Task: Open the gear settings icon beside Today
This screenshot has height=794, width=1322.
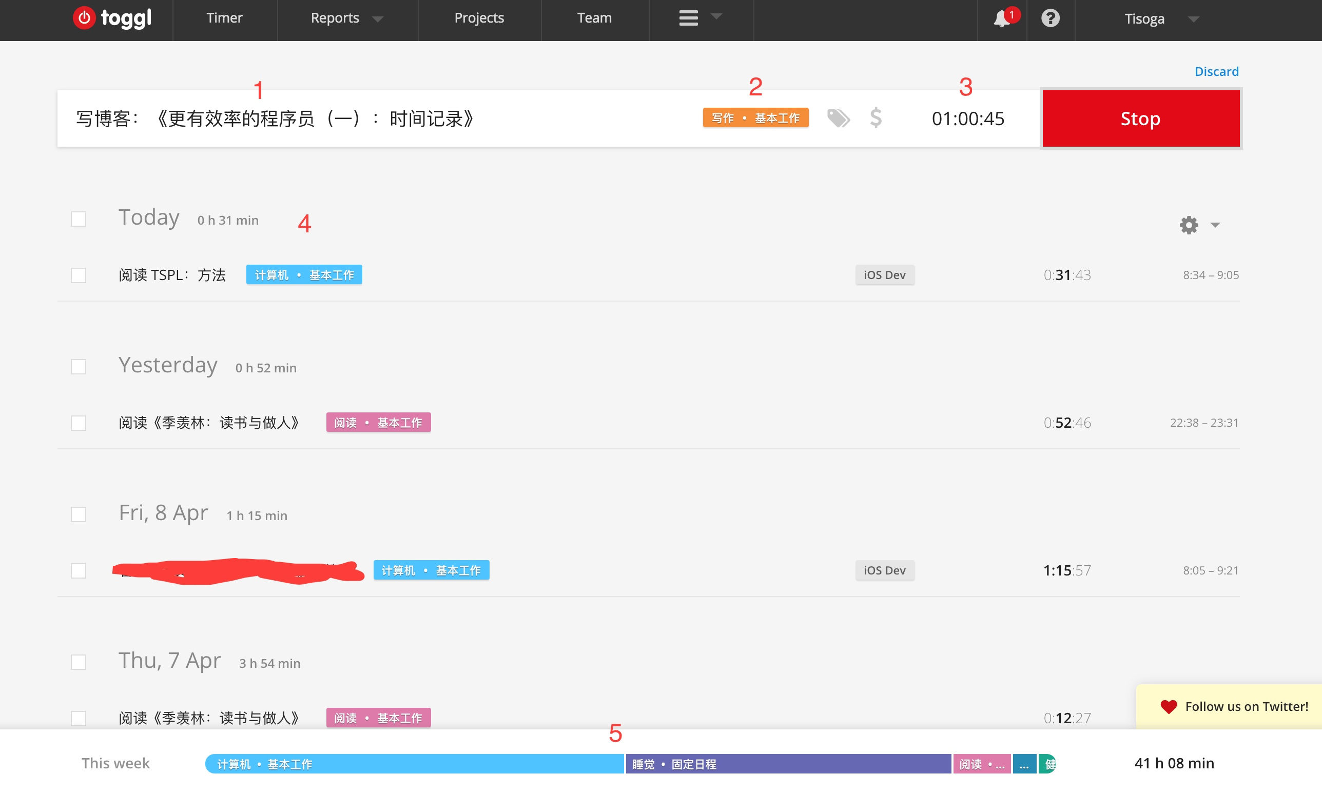Action: tap(1189, 225)
